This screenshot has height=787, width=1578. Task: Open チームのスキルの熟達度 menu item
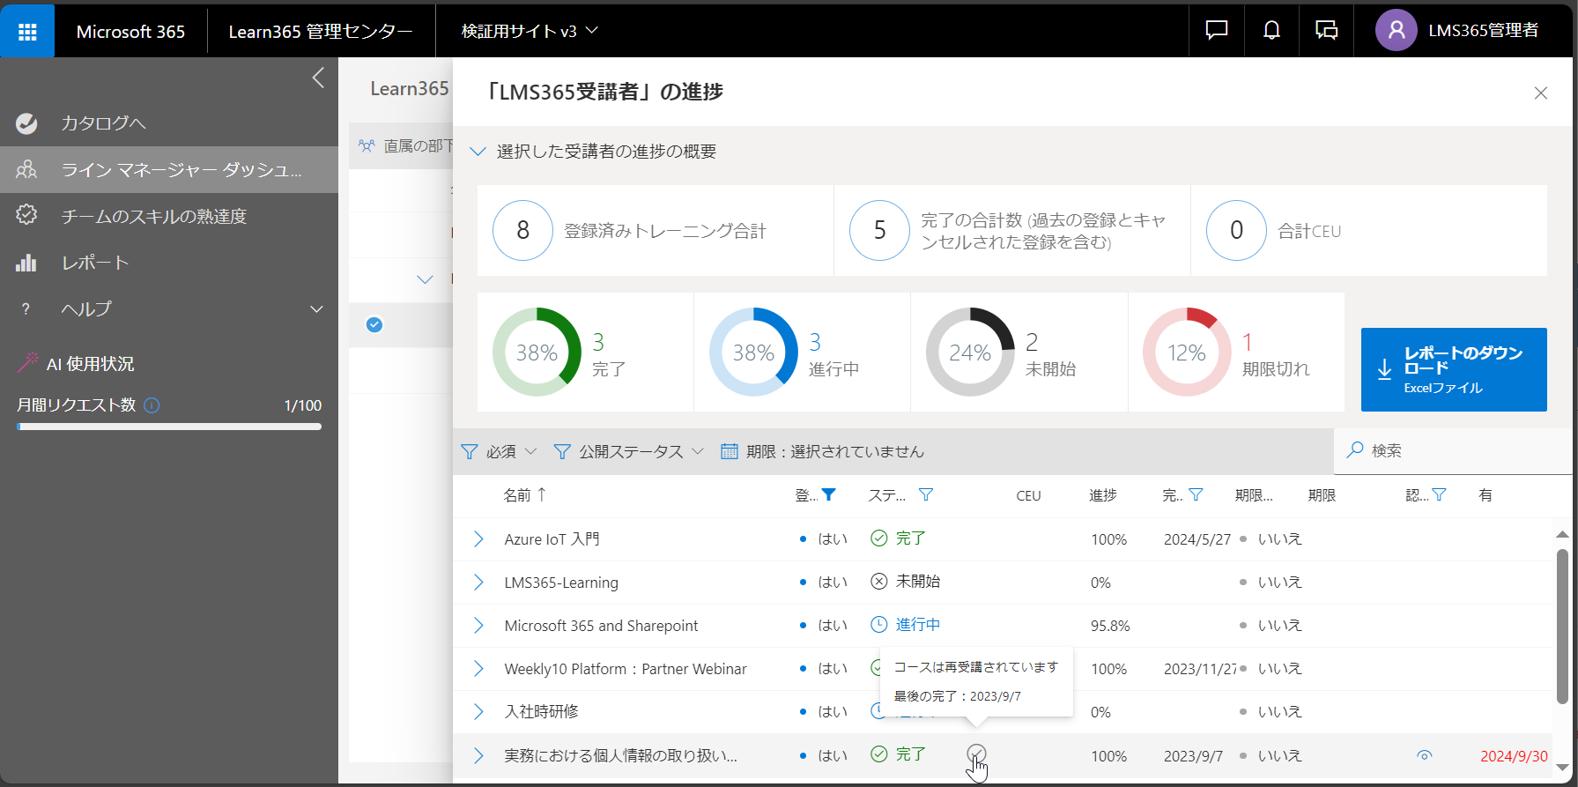point(169,216)
